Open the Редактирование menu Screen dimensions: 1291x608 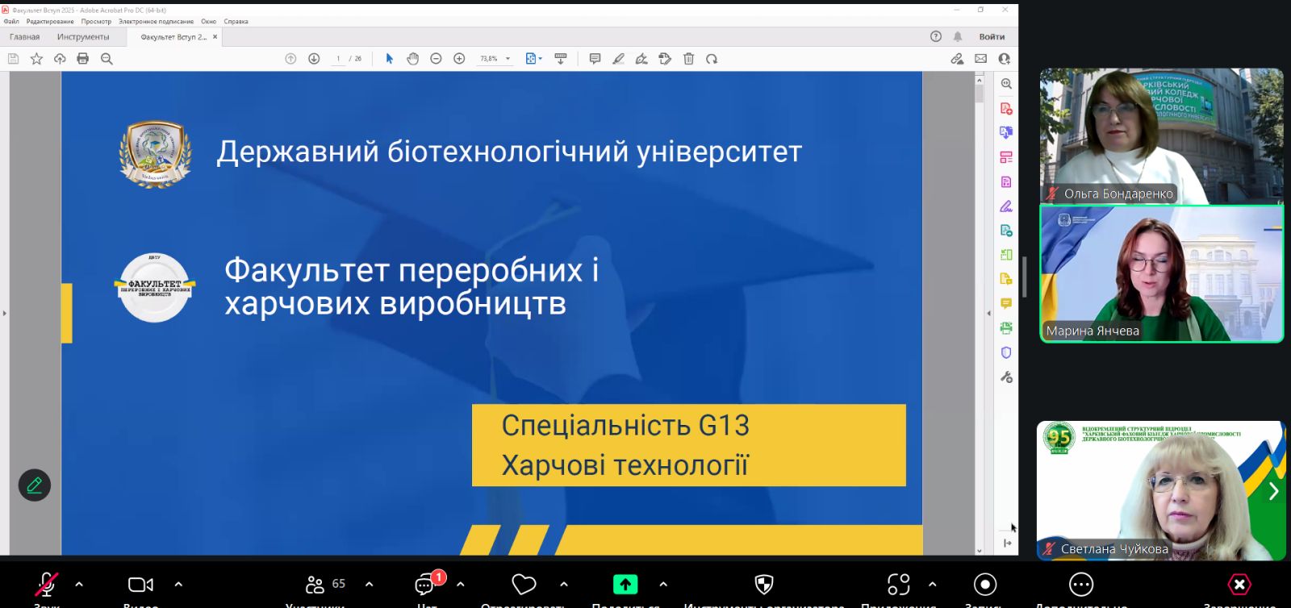(x=50, y=22)
